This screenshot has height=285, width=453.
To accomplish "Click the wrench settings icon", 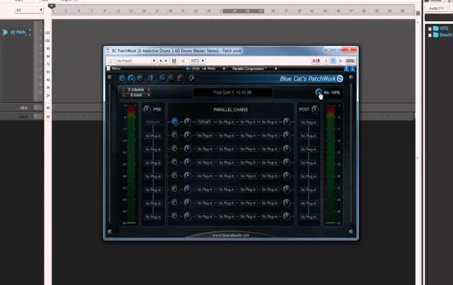I will pyautogui.click(x=191, y=78).
